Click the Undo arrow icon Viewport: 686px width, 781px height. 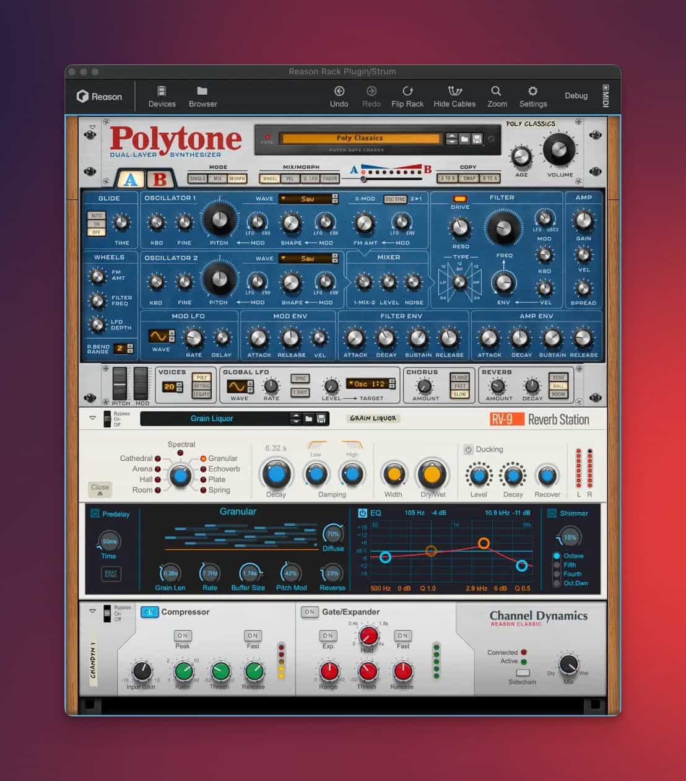pyautogui.click(x=339, y=91)
